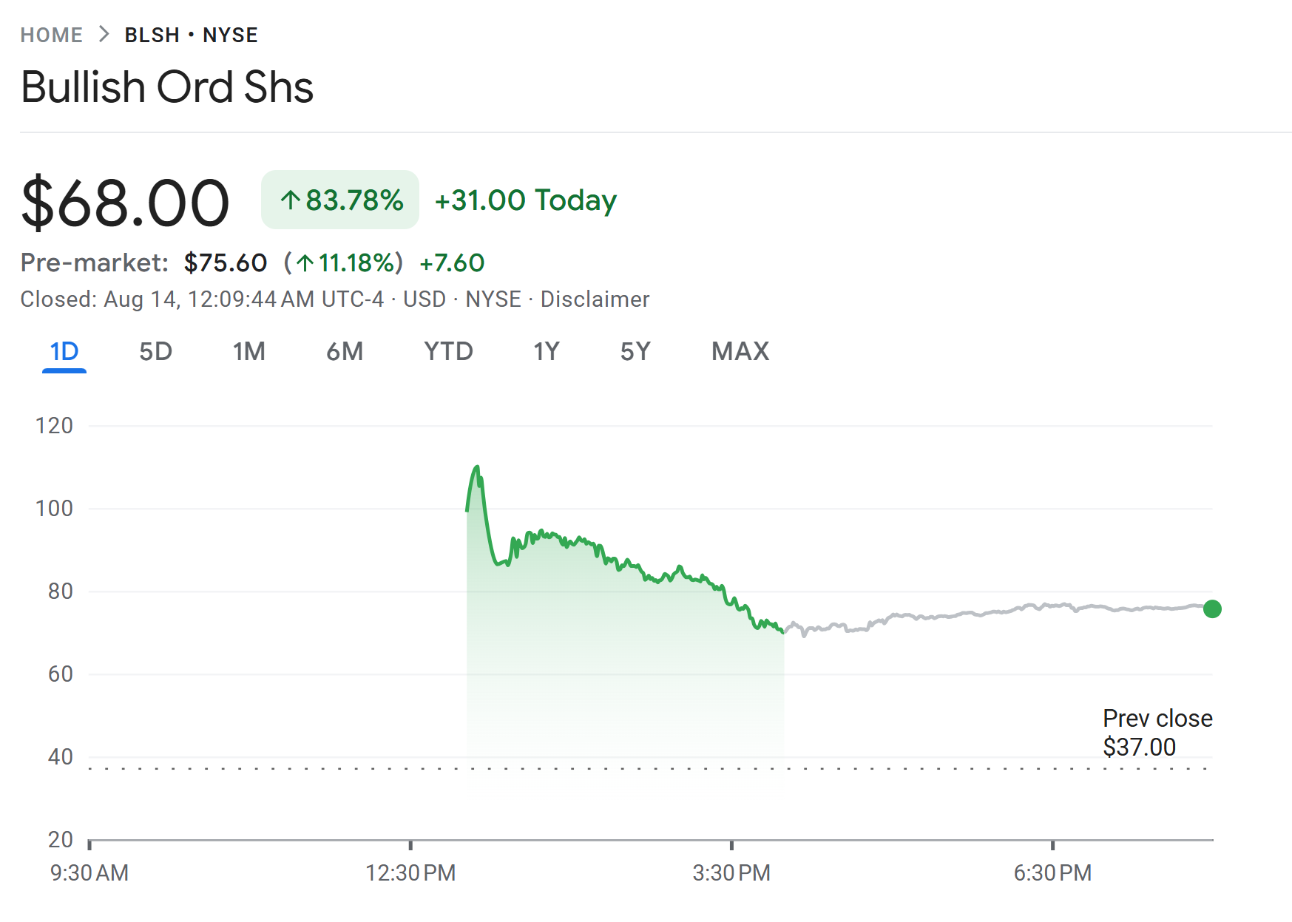Open the Disclaimer link
This screenshot has width=1292, height=922.
595,299
